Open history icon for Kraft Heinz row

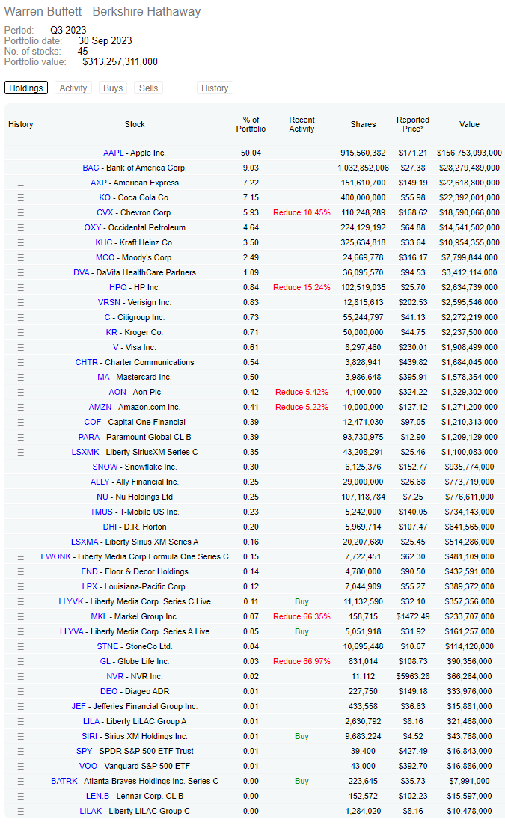coord(21,243)
